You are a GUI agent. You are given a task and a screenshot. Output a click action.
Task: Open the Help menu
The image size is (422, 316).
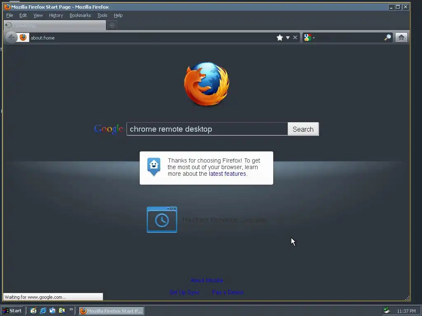click(118, 15)
